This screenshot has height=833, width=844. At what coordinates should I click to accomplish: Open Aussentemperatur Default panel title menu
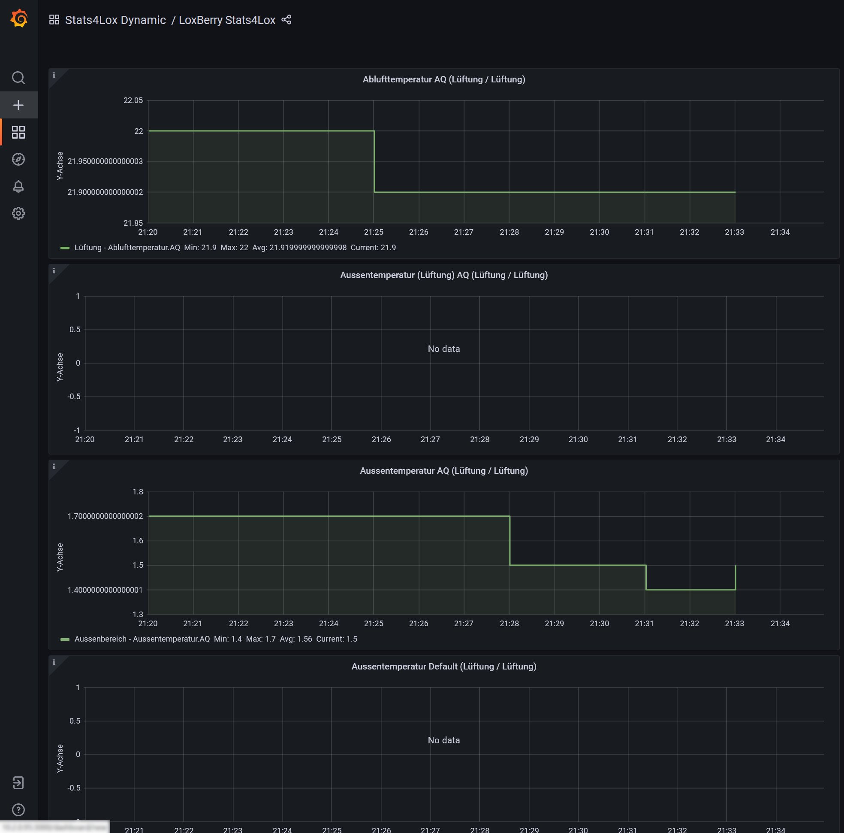click(444, 666)
